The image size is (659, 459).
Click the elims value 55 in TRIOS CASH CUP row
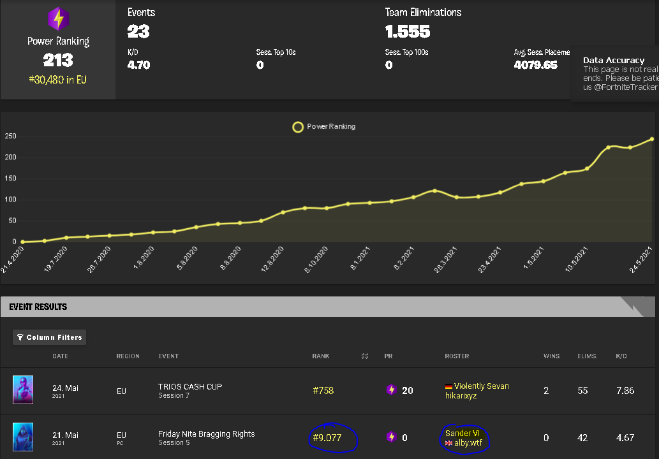[x=582, y=391]
